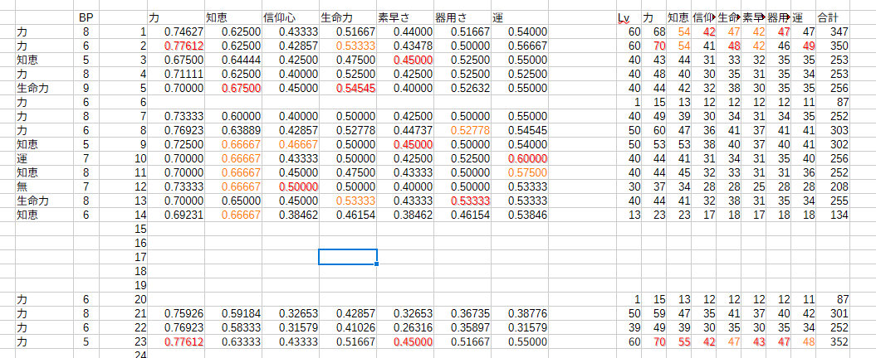
Task: Select the BP column header cell
Action: 86,18
